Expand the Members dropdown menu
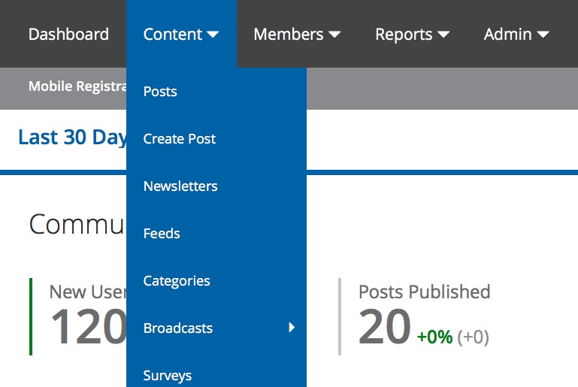This screenshot has height=387, width=578. pos(297,35)
